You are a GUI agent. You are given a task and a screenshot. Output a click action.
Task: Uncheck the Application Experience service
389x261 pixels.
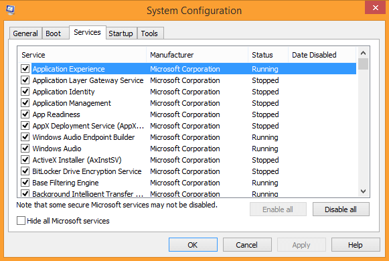click(25, 69)
